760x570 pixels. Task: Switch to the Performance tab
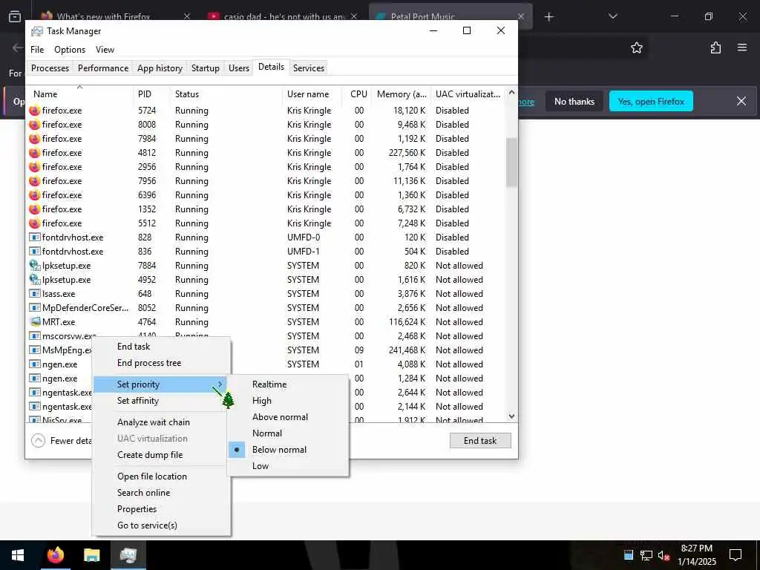pos(102,68)
